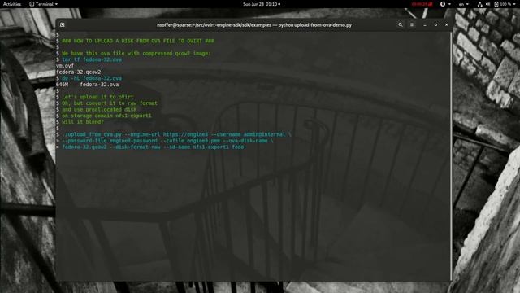Open the terminal hamburger menu
Viewport: 520px width, 293px height.
pyautogui.click(x=412, y=24)
